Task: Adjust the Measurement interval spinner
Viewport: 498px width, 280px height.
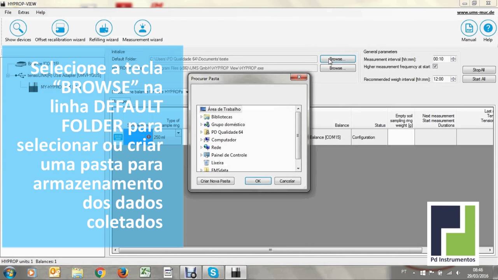Action: click(x=453, y=59)
